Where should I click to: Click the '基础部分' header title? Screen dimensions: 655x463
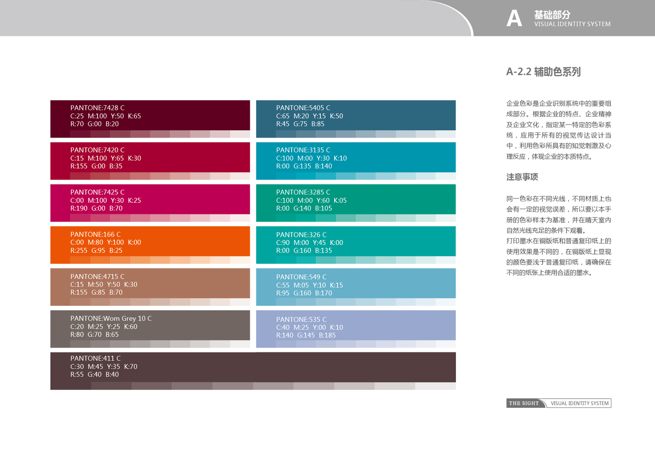pos(552,14)
